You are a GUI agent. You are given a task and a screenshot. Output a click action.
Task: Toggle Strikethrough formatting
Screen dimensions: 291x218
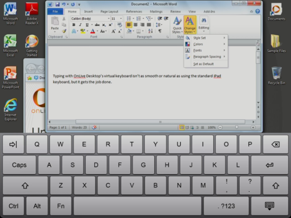coord(97,24)
